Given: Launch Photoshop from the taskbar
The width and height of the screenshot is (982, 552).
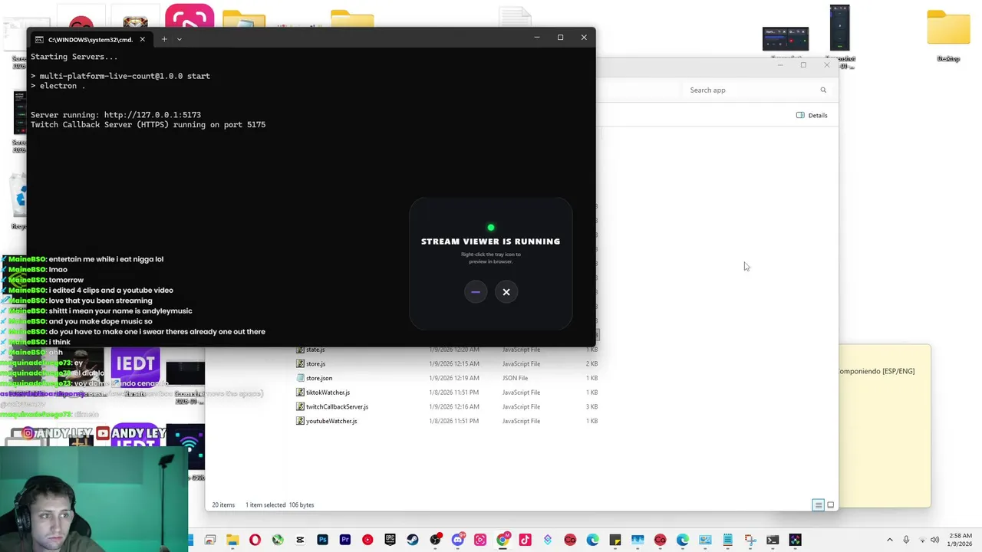Looking at the screenshot, I should [322, 540].
